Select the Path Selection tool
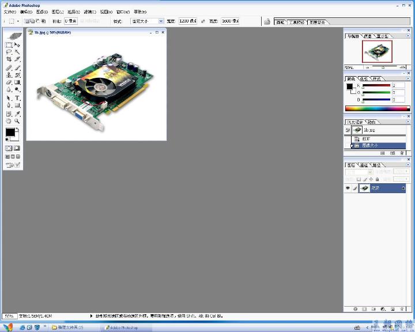Screen dimensions: 415x332 click(9, 98)
